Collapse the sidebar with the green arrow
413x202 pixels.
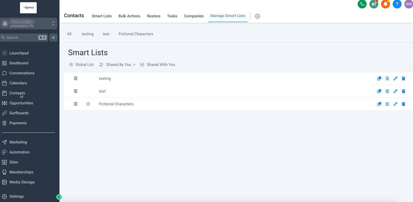point(59,197)
